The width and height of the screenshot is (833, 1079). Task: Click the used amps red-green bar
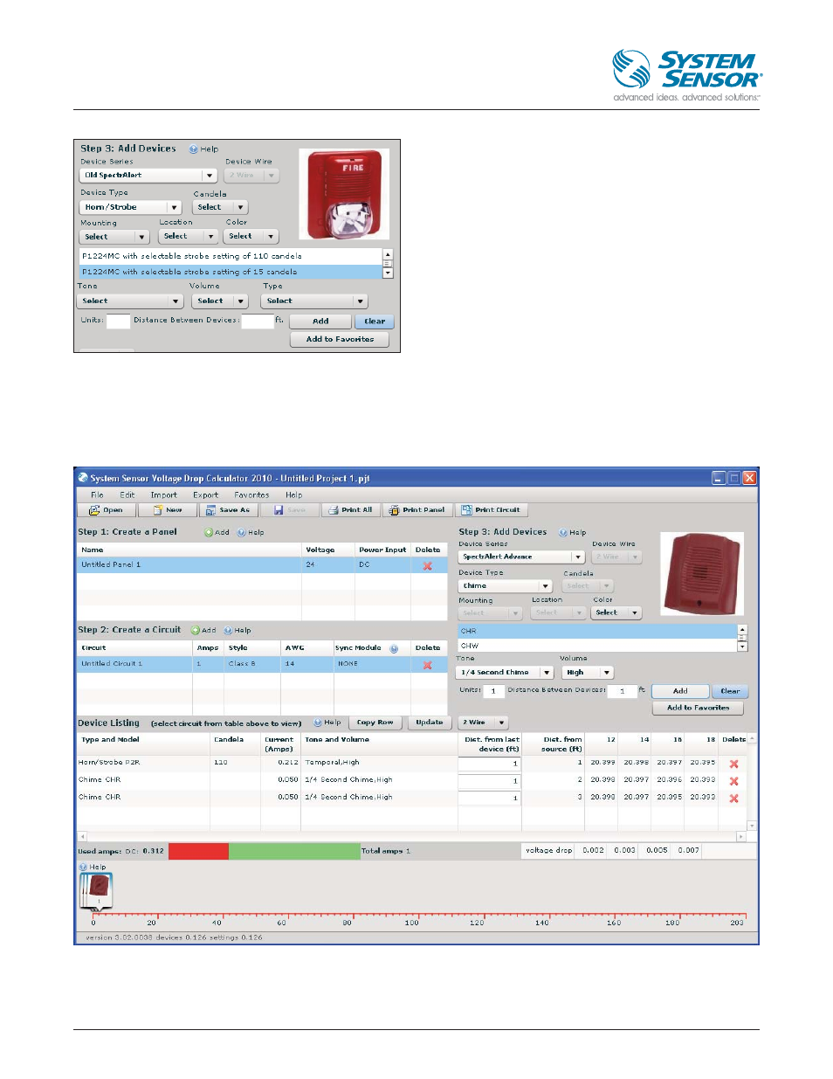pos(264,851)
